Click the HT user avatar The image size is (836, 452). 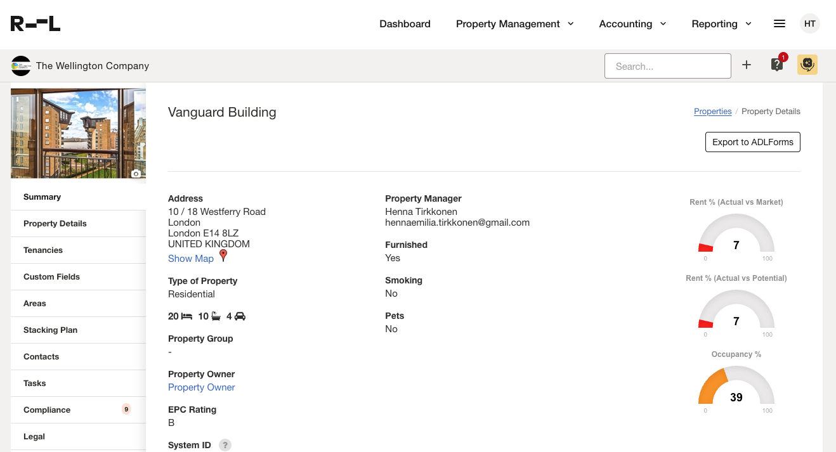click(810, 24)
